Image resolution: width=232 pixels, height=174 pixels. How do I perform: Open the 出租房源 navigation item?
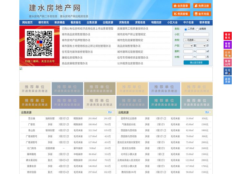pyautogui.click(x=108, y=23)
